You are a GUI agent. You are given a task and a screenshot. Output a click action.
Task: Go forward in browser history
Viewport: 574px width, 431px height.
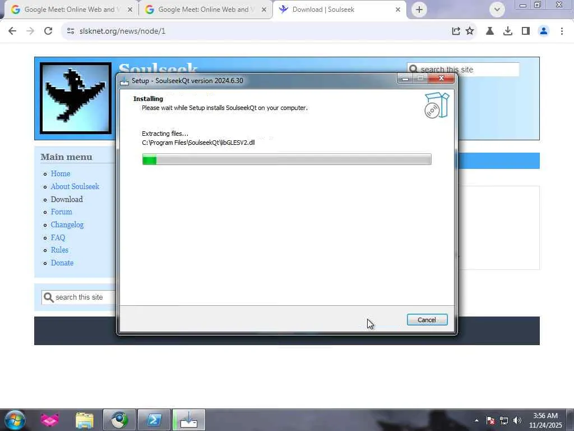click(x=30, y=31)
